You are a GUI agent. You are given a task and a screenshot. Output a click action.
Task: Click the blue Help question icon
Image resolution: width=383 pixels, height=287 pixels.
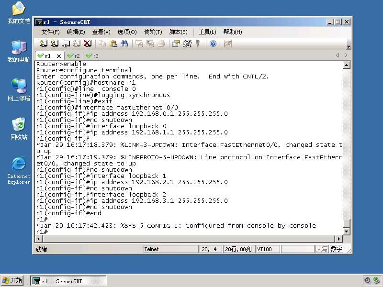coord(213,44)
